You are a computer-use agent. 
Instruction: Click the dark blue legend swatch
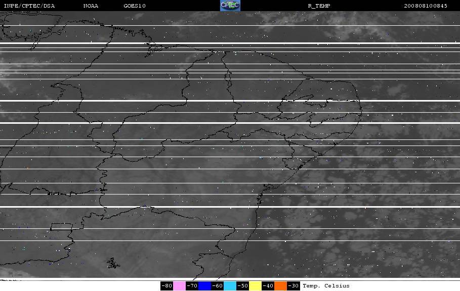[205, 286]
